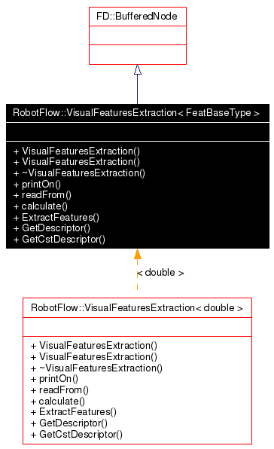The height and width of the screenshot is (449, 274).
Task: Open the FD::BufferedNode class box
Action: 138,36
